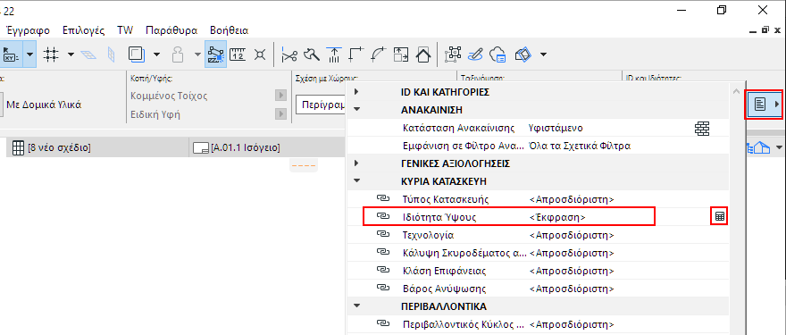Viewport: 786px width, 335px height.
Task: Open the properties panel button at top right
Action: pos(764,105)
